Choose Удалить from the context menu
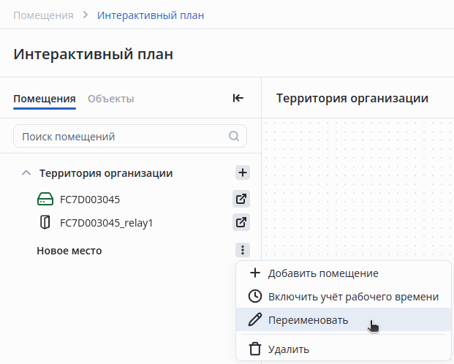 coord(288,349)
